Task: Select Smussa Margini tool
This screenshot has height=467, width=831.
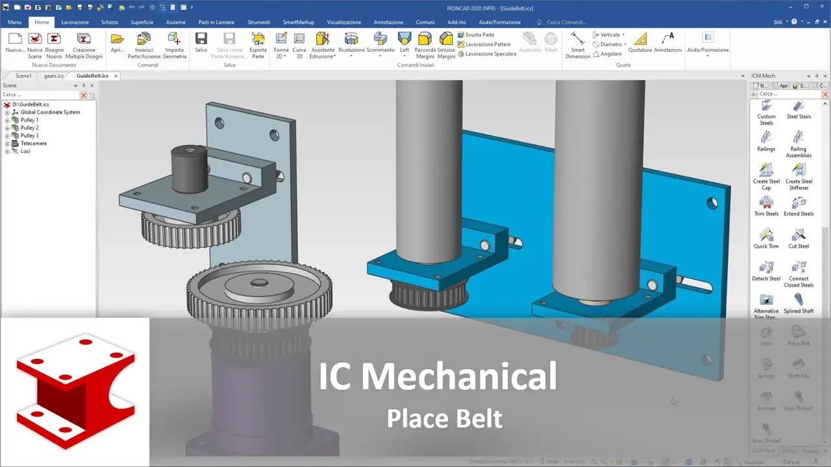Action: (x=446, y=45)
